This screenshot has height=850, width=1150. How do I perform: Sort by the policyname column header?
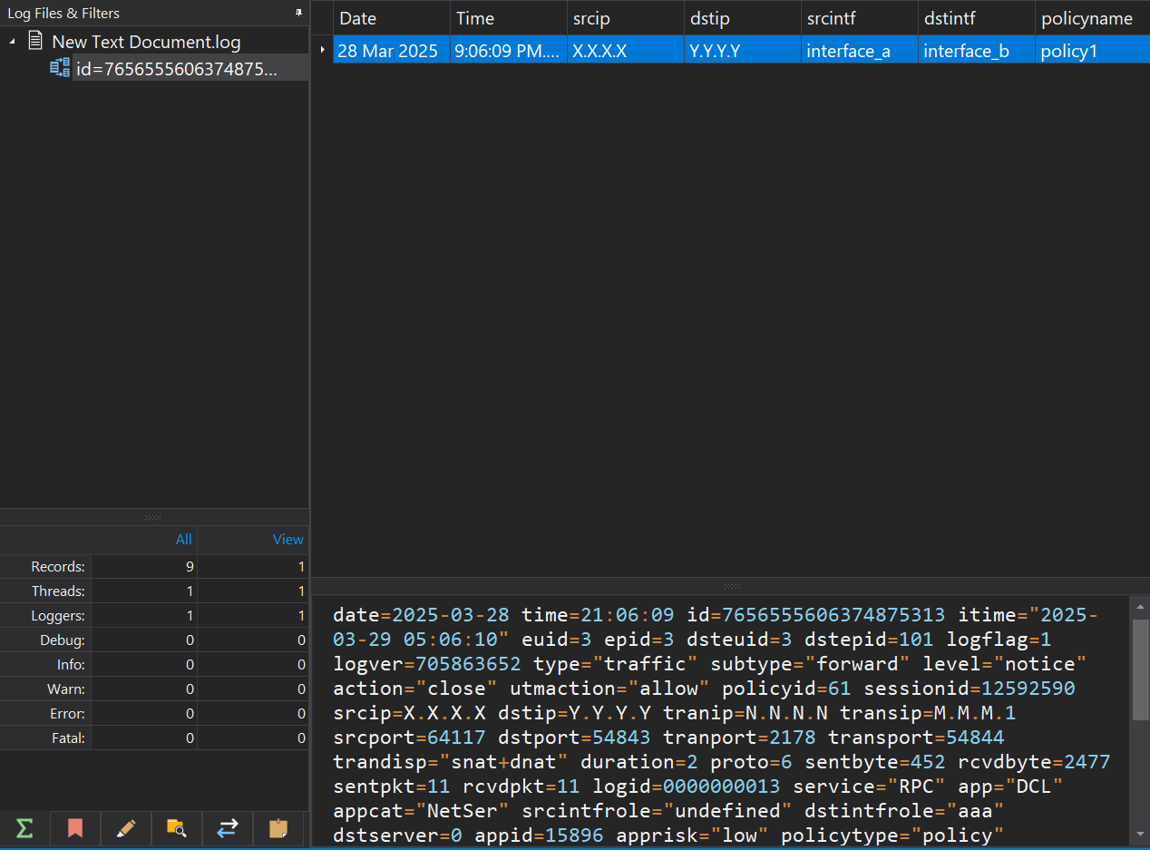tap(1092, 18)
